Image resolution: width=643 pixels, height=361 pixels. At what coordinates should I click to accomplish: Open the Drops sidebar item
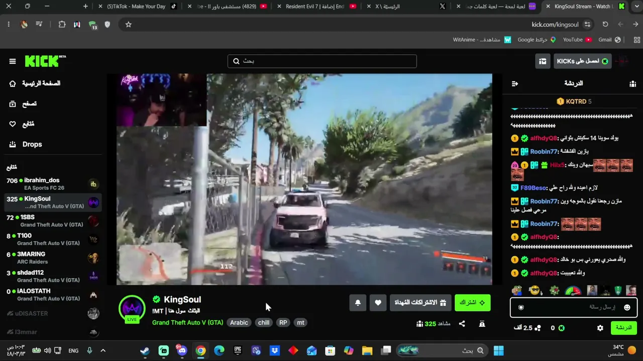(26, 144)
